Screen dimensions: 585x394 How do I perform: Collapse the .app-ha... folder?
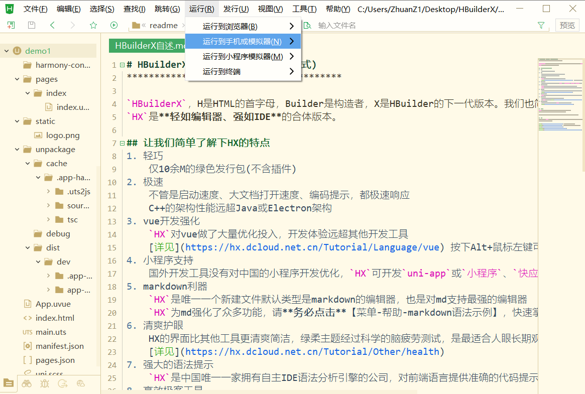[x=38, y=178]
